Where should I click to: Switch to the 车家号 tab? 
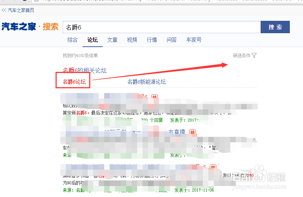[x=194, y=40]
